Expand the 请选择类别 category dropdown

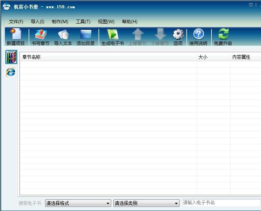click(x=146, y=203)
